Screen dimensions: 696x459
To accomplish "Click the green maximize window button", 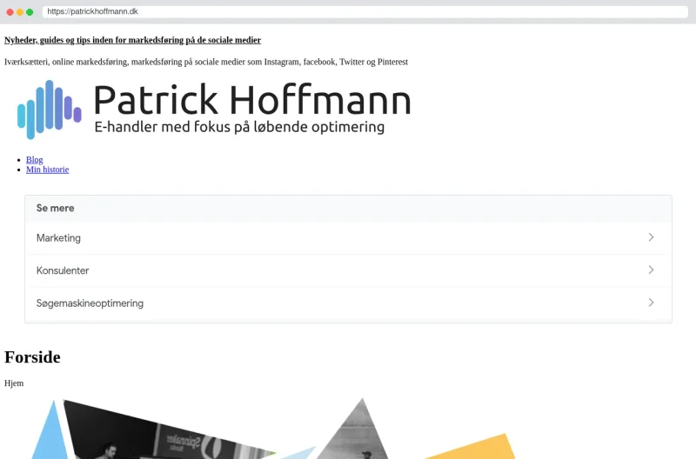I will 30,12.
